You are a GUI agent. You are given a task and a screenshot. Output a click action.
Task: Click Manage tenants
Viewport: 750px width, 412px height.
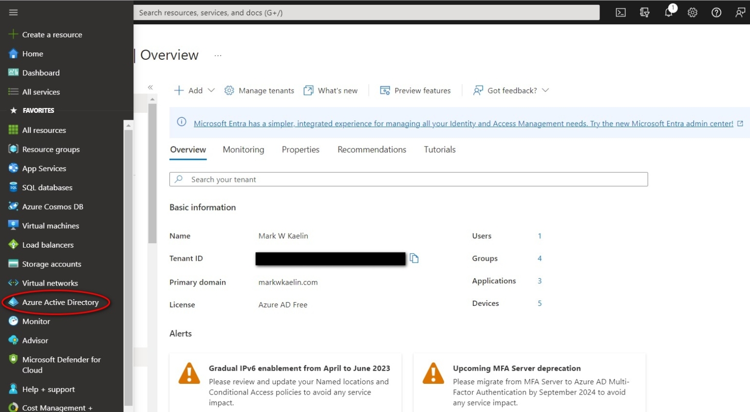click(x=259, y=90)
